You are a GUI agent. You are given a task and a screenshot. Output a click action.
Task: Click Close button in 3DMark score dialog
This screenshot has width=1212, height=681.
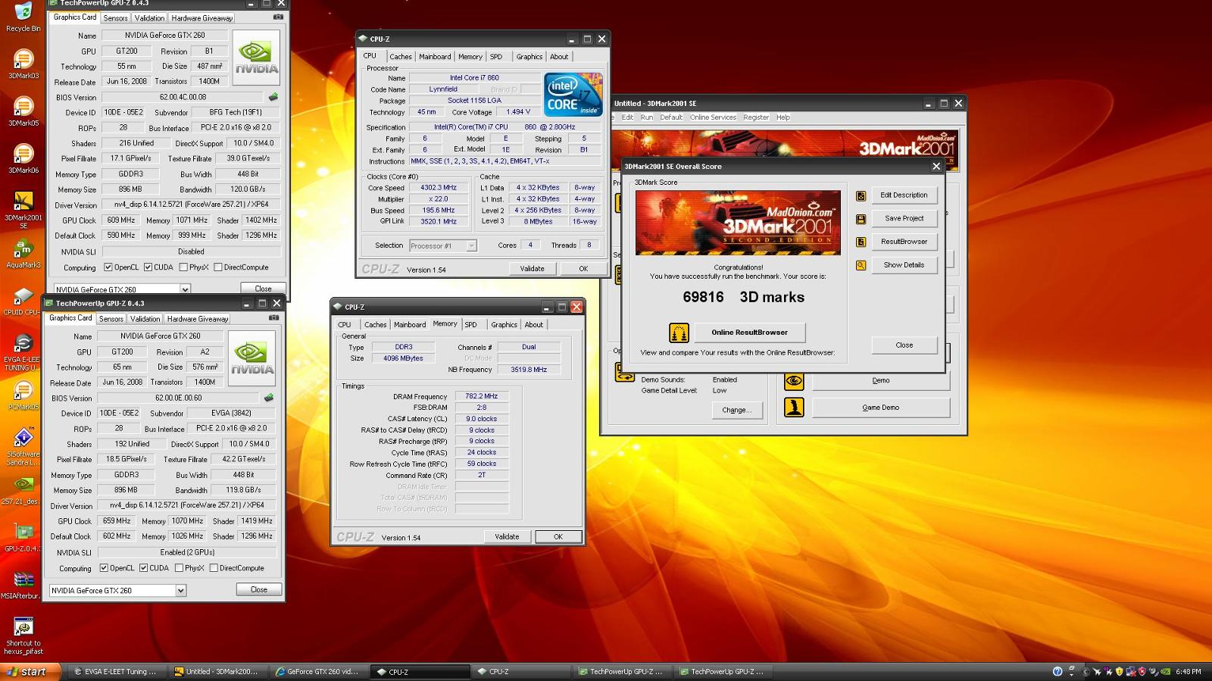click(x=904, y=345)
